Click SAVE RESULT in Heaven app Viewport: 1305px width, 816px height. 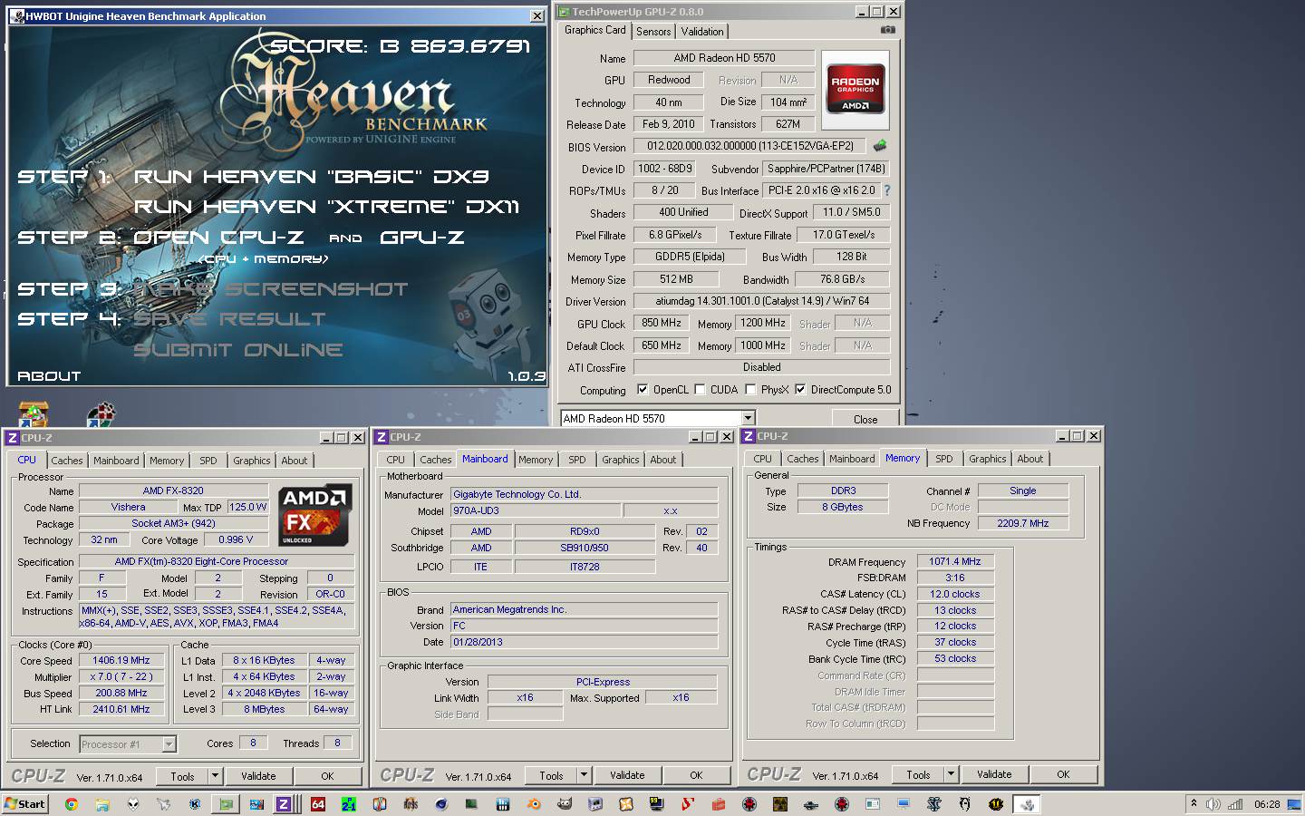229,319
